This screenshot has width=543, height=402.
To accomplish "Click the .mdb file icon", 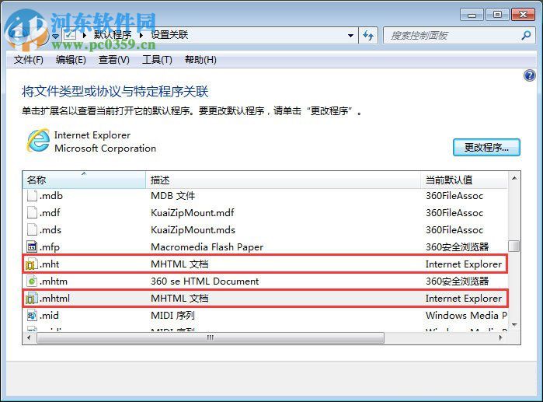I will point(32,196).
